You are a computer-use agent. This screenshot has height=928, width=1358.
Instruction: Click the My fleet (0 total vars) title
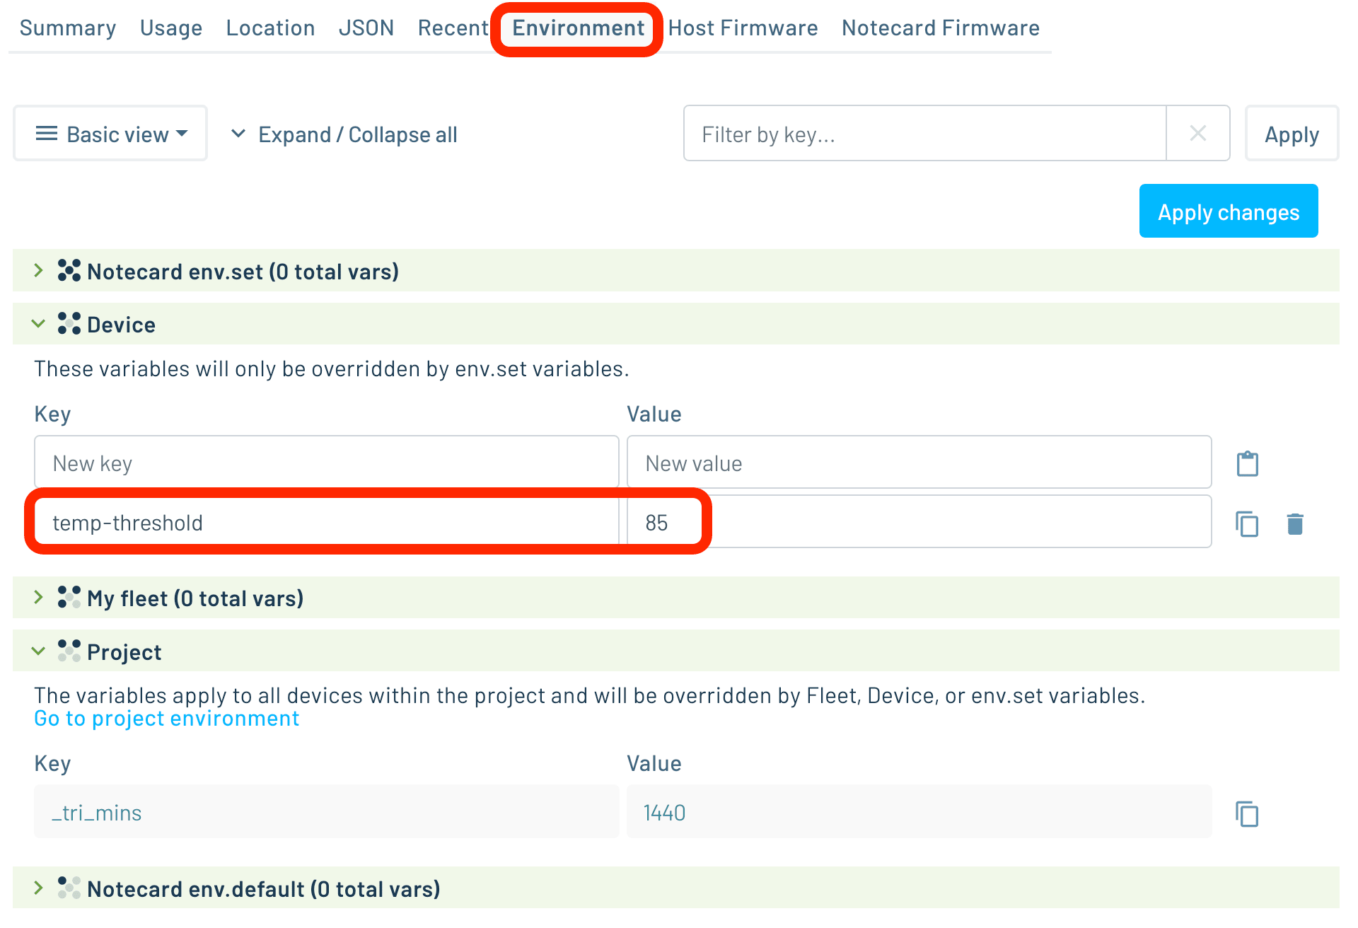coord(195,598)
